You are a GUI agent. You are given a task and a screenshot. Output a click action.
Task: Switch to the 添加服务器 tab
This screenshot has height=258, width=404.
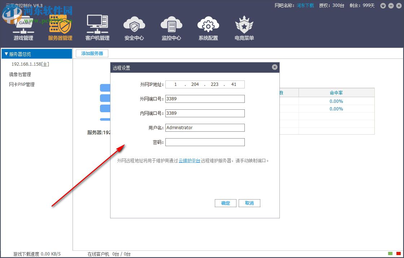click(92, 53)
